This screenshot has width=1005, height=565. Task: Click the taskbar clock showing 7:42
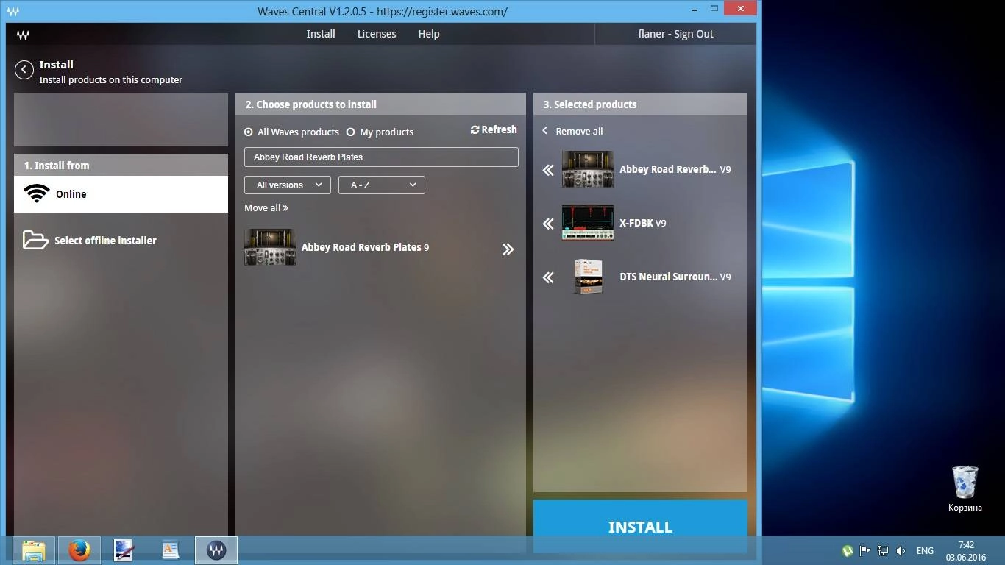tap(966, 551)
